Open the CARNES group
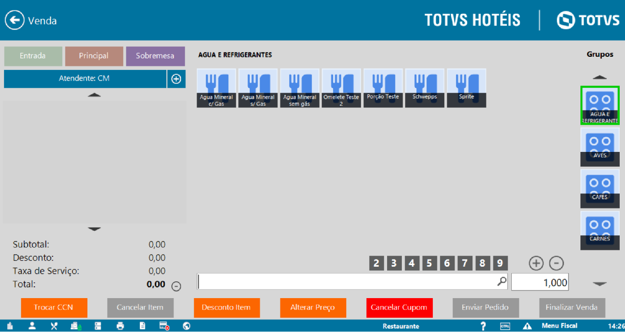 click(x=600, y=230)
